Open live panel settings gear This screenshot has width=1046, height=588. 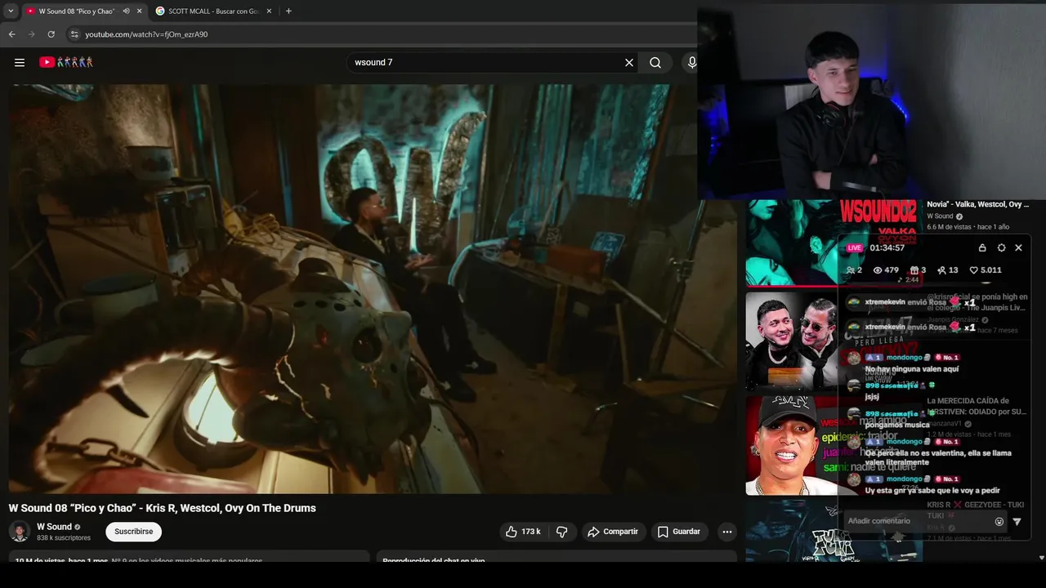click(x=1001, y=247)
